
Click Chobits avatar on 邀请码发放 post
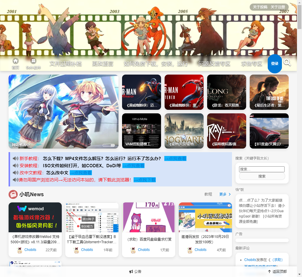click(190, 250)
